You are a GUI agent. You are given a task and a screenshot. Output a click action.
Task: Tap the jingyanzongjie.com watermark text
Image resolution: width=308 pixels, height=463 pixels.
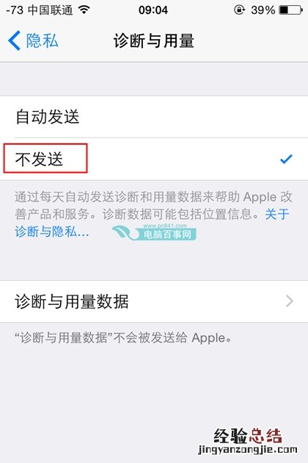point(248,450)
